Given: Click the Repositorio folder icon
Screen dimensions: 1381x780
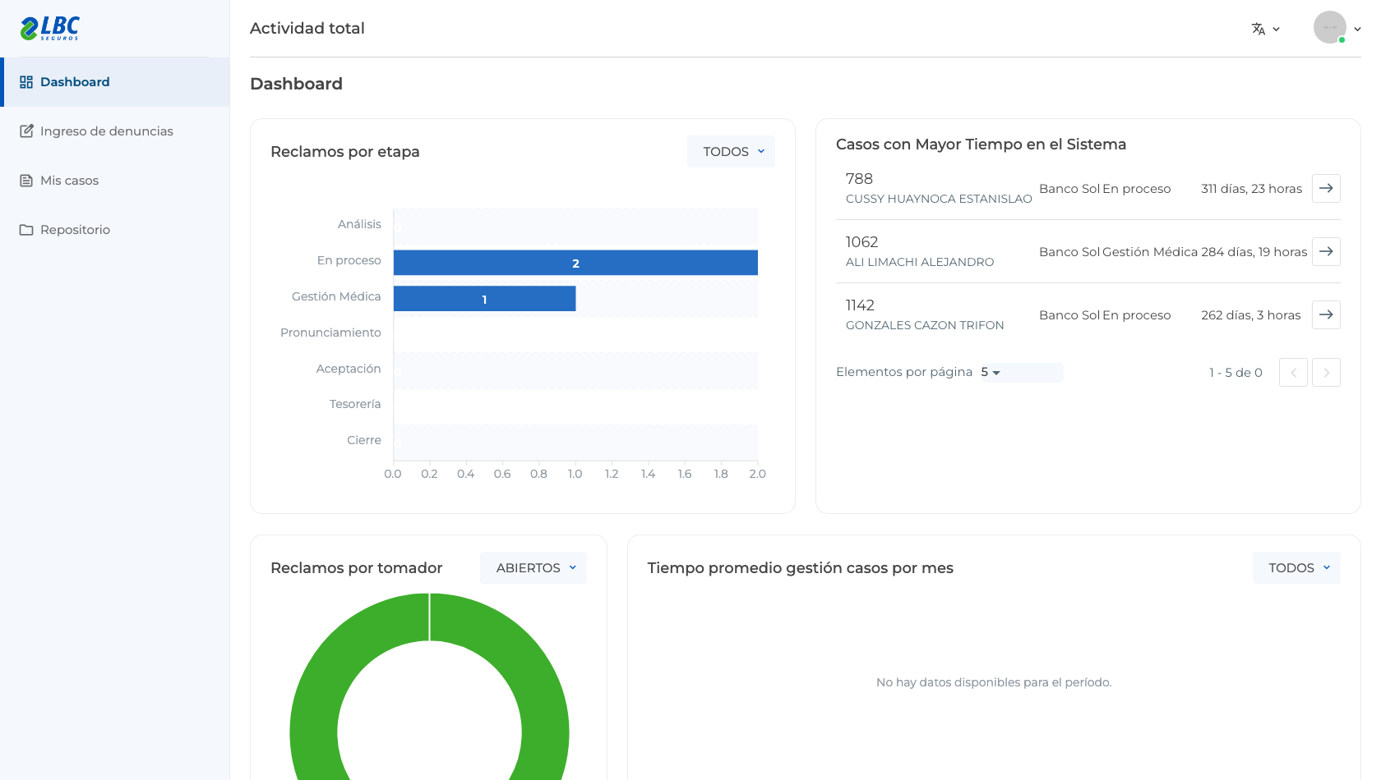Looking at the screenshot, I should pos(26,230).
